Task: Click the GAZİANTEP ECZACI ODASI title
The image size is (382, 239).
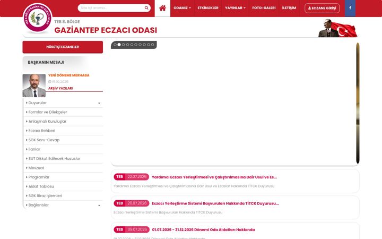Action: 106,30
